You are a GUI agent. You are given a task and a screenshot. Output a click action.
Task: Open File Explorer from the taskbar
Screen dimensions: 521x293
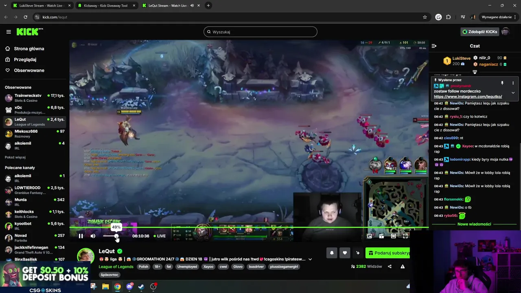coord(105,286)
